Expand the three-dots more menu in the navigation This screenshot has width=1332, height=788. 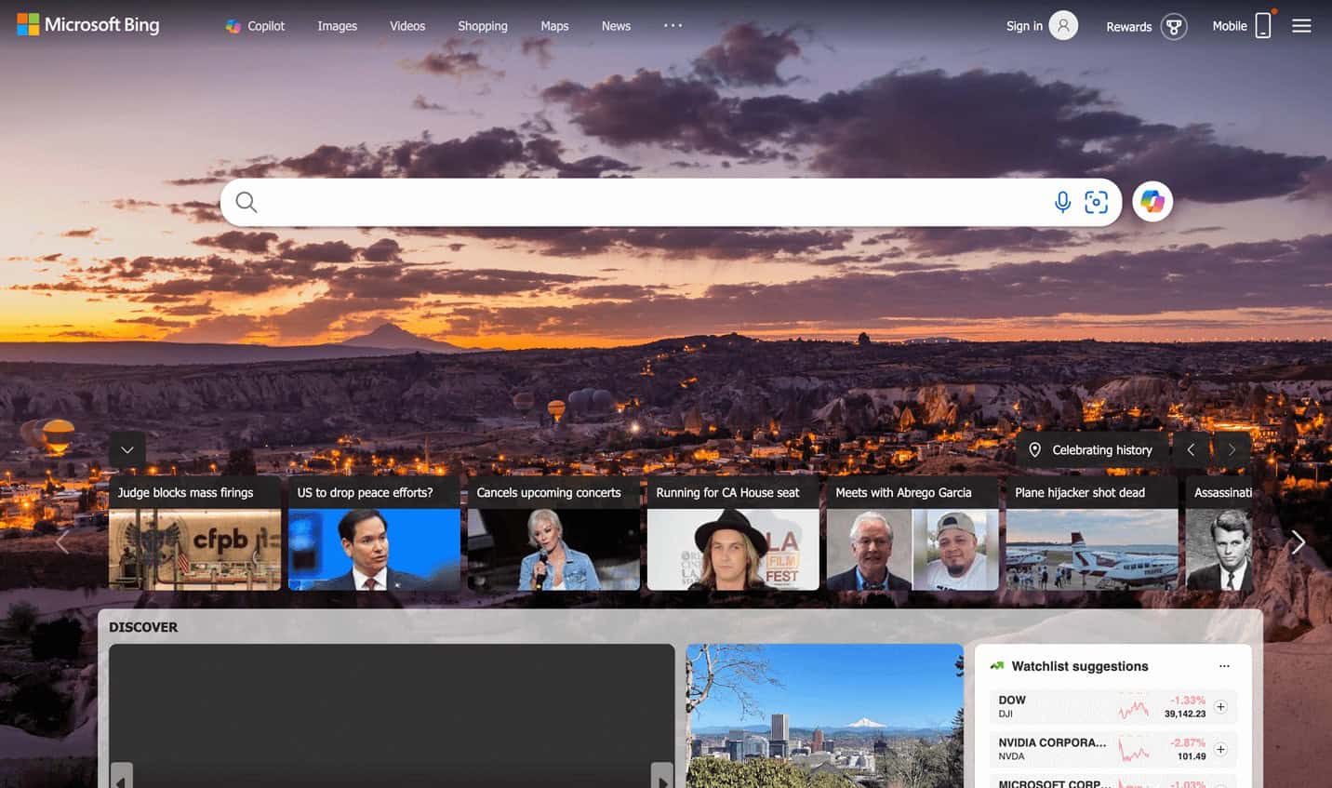[x=673, y=25]
